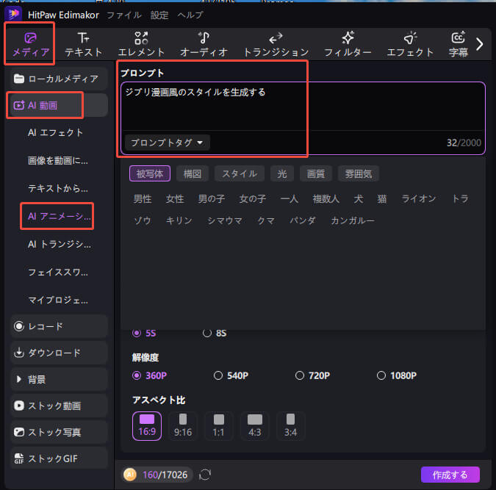Select the 720P resolution option

(x=300, y=375)
